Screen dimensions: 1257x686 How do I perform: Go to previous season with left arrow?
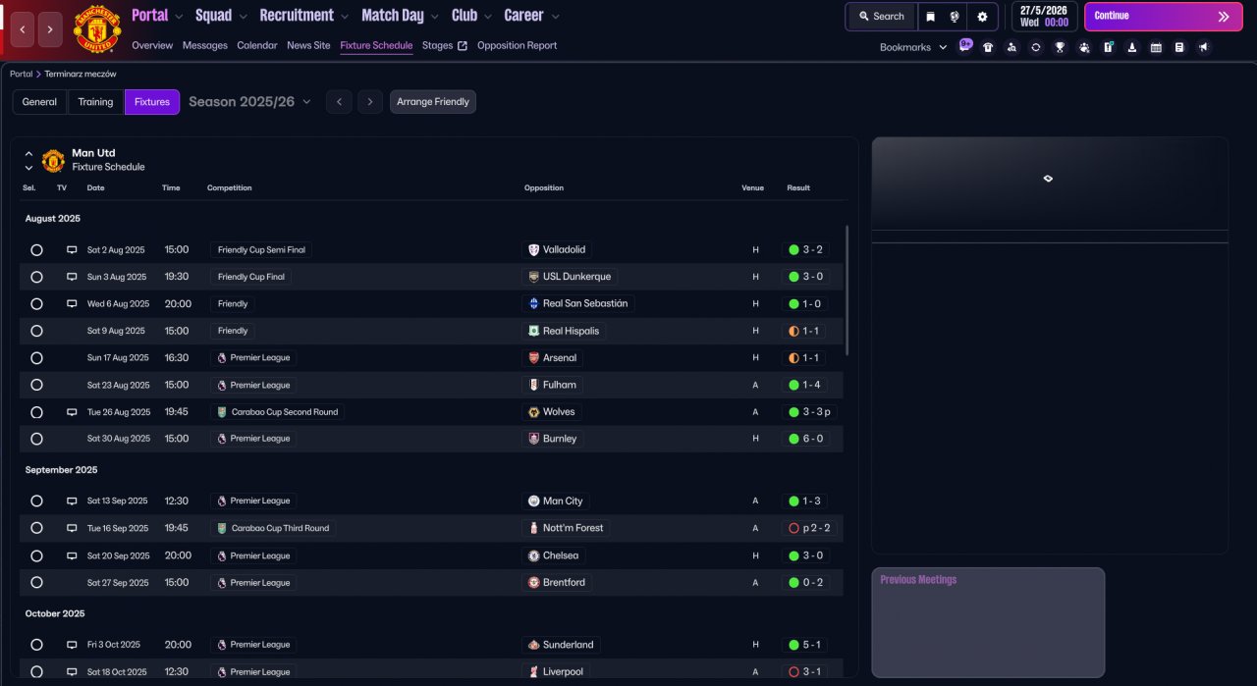pyautogui.click(x=339, y=102)
